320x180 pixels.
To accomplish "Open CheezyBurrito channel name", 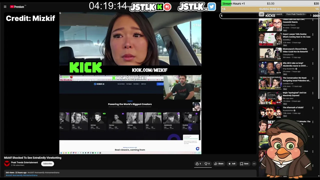I will (x=288, y=54).
